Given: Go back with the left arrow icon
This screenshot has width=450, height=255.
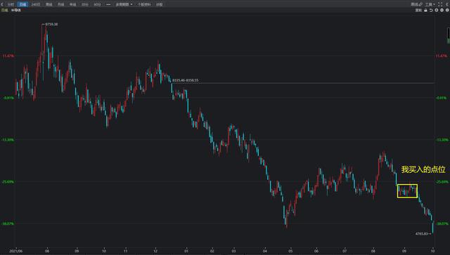Looking at the screenshot, I should click(x=2, y=4).
